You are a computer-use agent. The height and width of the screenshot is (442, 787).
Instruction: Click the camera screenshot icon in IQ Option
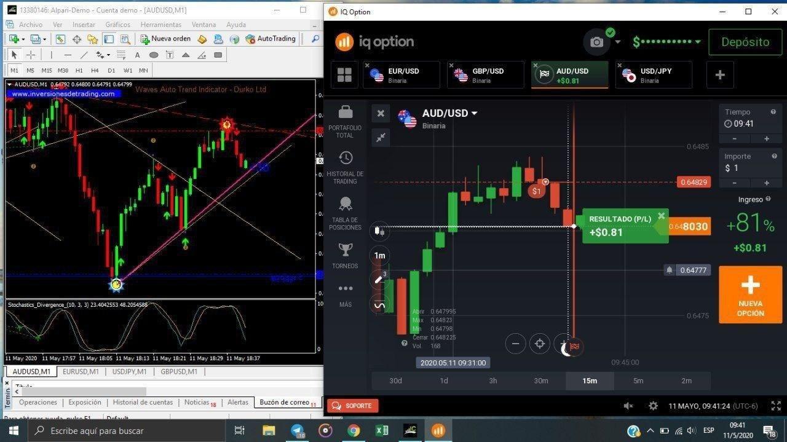pos(596,42)
